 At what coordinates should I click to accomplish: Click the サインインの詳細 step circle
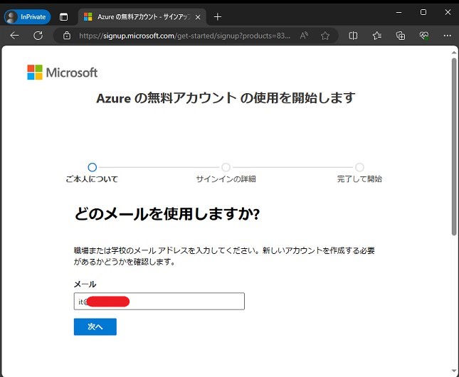[x=226, y=167]
